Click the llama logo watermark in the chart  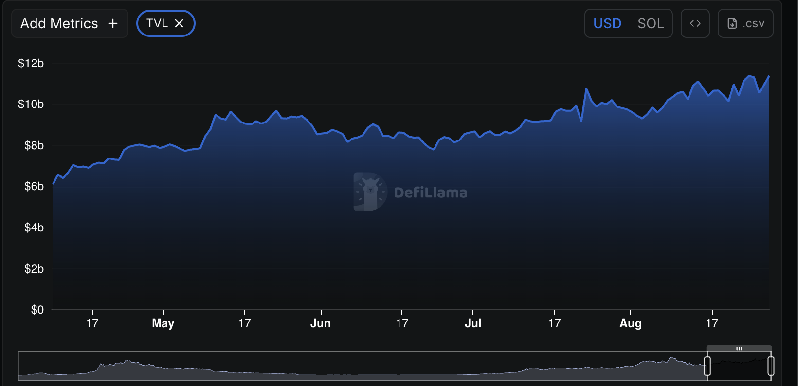tap(370, 192)
